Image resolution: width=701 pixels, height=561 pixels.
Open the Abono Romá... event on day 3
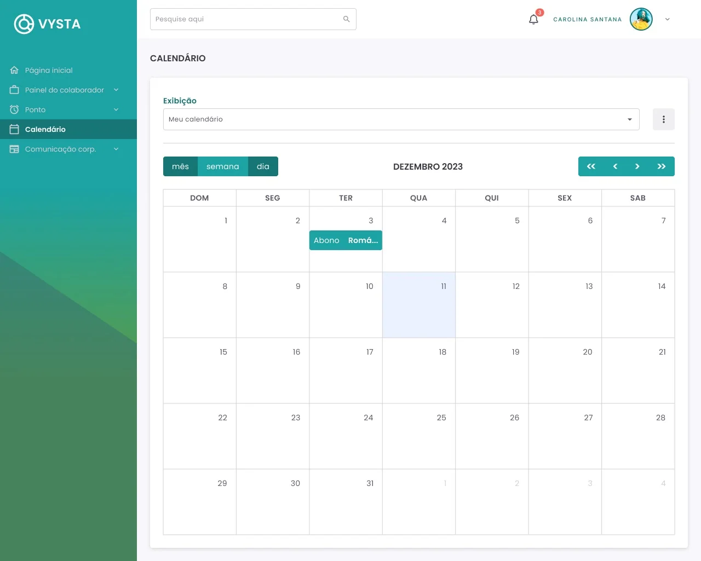(x=346, y=240)
